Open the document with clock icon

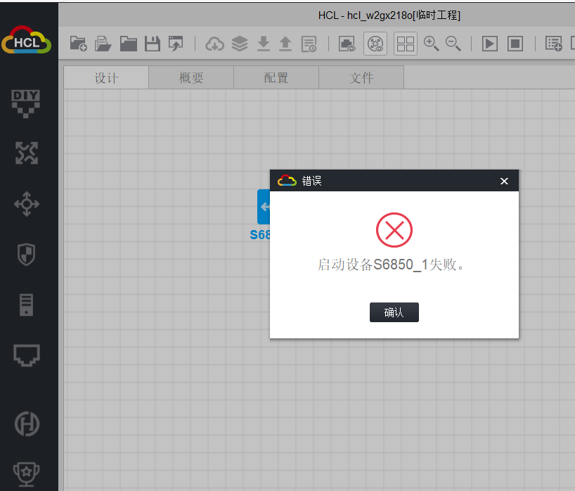[309, 44]
